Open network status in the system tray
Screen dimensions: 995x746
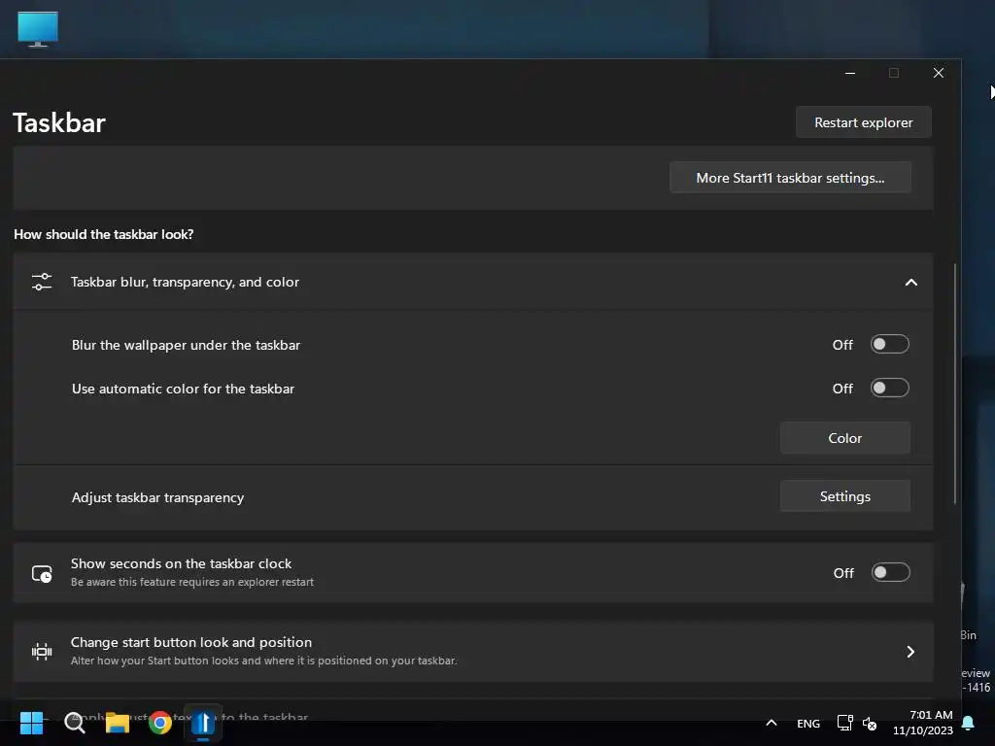tap(844, 723)
